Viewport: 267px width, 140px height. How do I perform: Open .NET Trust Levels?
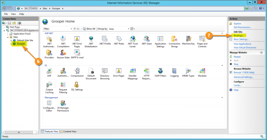coord(132,42)
